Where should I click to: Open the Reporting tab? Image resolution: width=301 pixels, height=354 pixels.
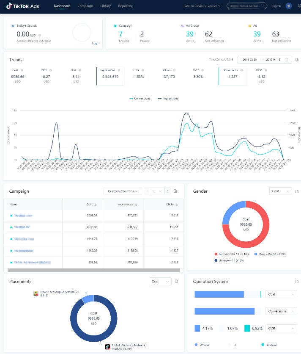tap(126, 6)
